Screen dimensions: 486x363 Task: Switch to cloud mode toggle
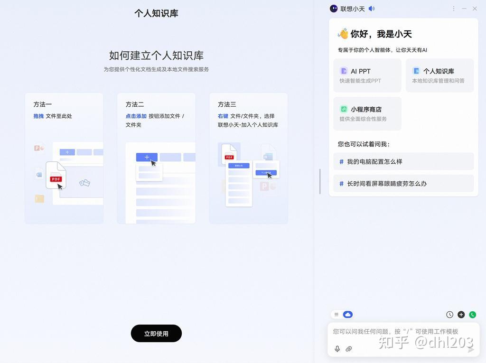348,315
